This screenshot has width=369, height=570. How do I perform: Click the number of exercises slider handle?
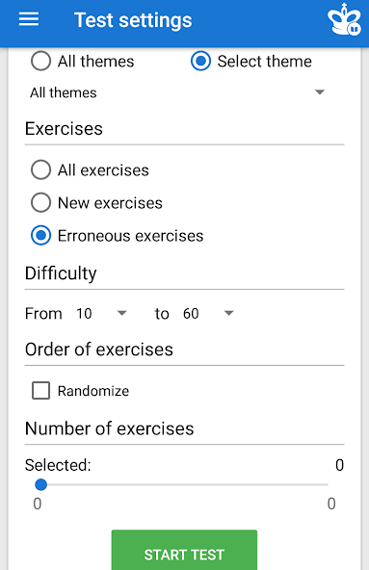coord(40,484)
